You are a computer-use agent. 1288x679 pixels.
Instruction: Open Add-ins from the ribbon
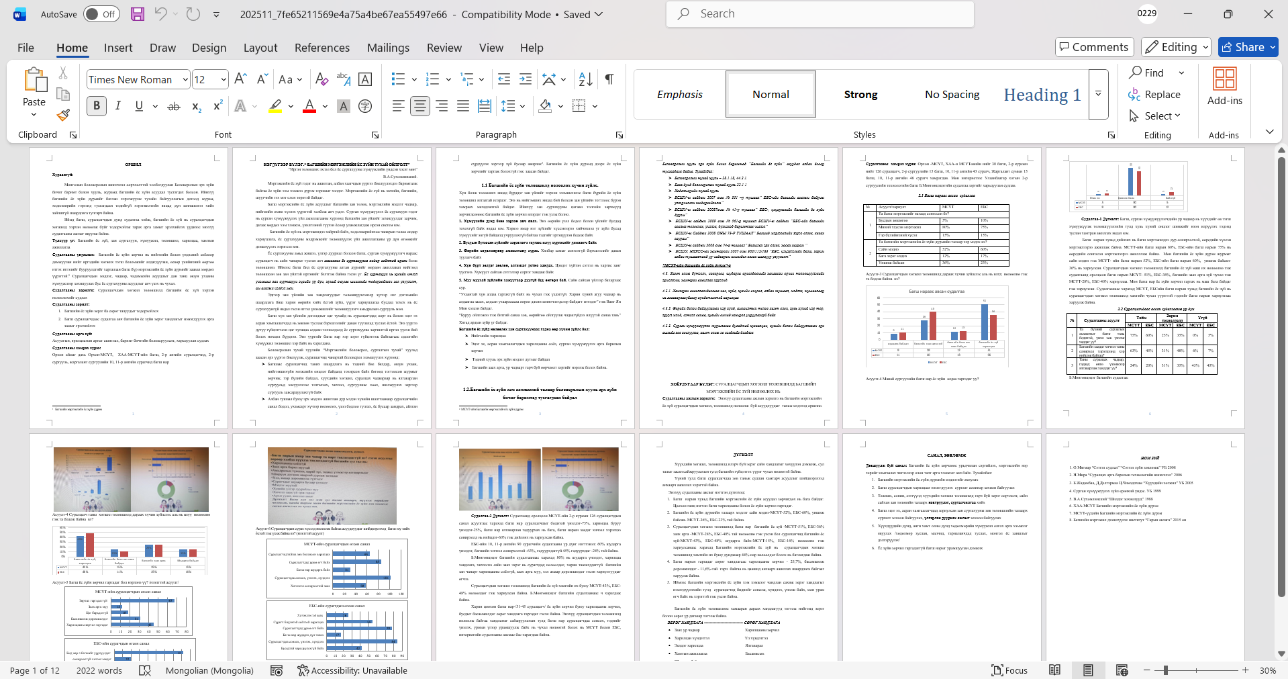coord(1224,87)
